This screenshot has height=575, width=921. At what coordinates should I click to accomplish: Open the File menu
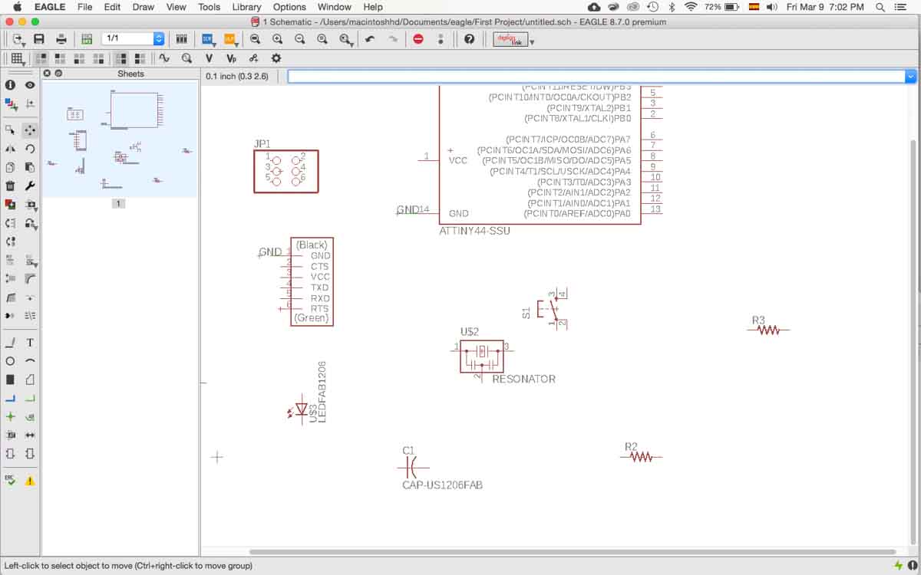(84, 7)
